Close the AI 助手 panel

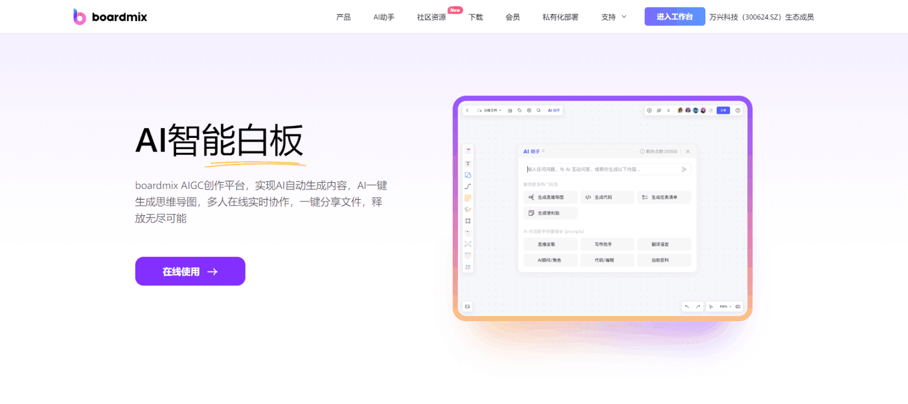pos(688,152)
